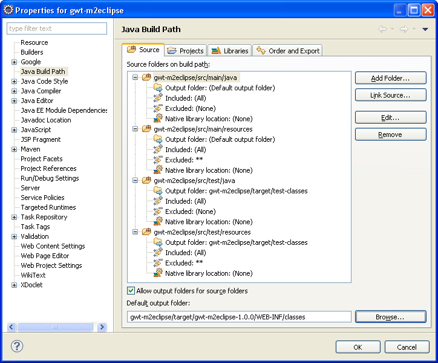The width and height of the screenshot is (438, 363).
Task: Collapse gwt-m2eclipse/src/main/java node
Action: [x=135, y=77]
